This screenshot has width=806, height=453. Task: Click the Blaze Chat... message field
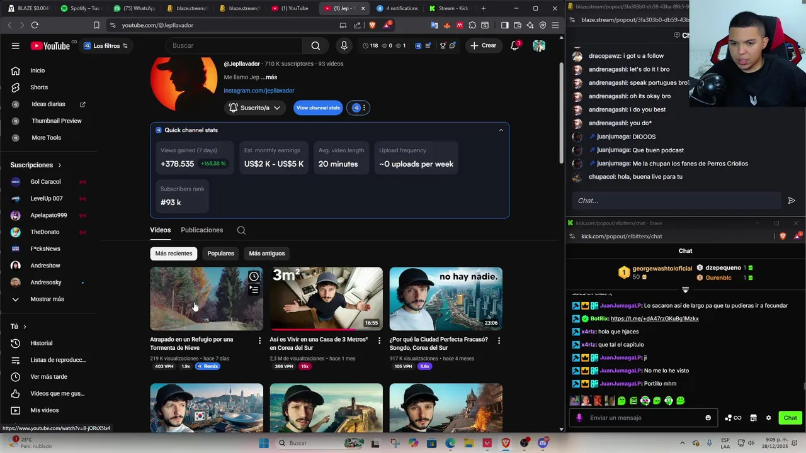(x=677, y=201)
